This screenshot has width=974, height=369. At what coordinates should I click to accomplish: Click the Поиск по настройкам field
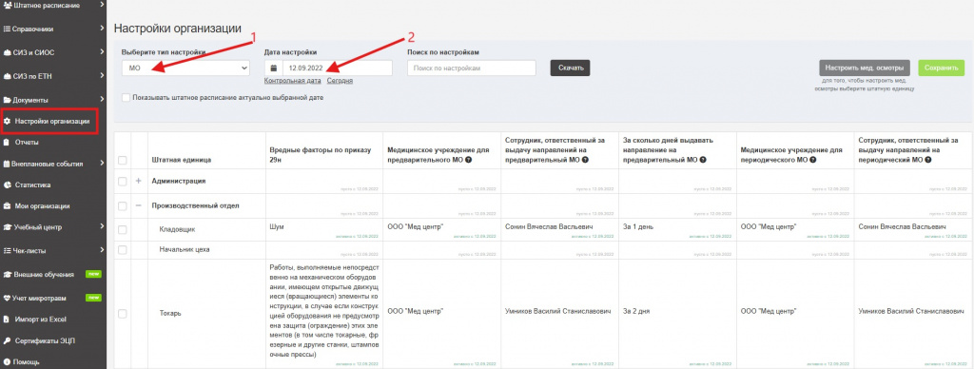(472, 68)
